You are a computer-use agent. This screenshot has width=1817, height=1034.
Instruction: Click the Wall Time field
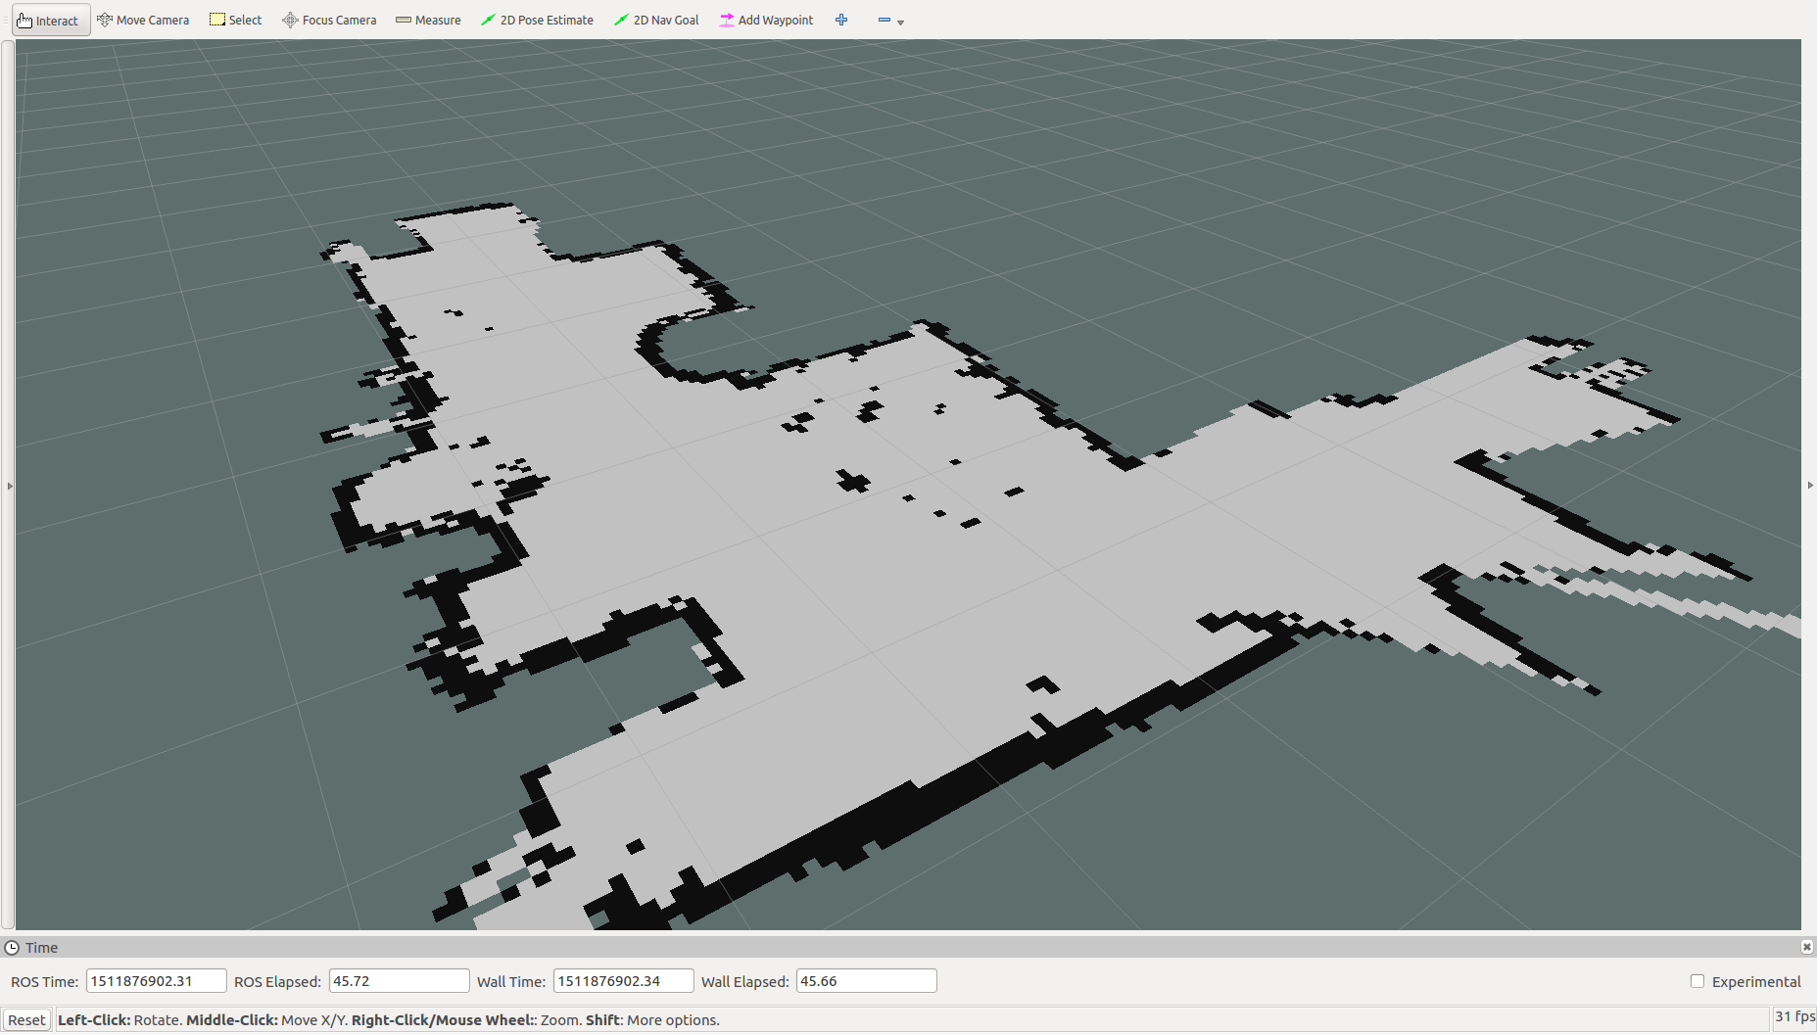click(x=624, y=981)
